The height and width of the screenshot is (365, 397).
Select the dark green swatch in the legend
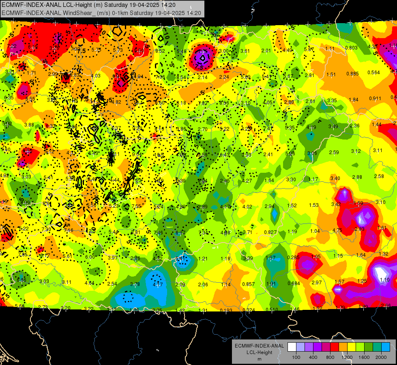pyautogui.click(x=369, y=347)
